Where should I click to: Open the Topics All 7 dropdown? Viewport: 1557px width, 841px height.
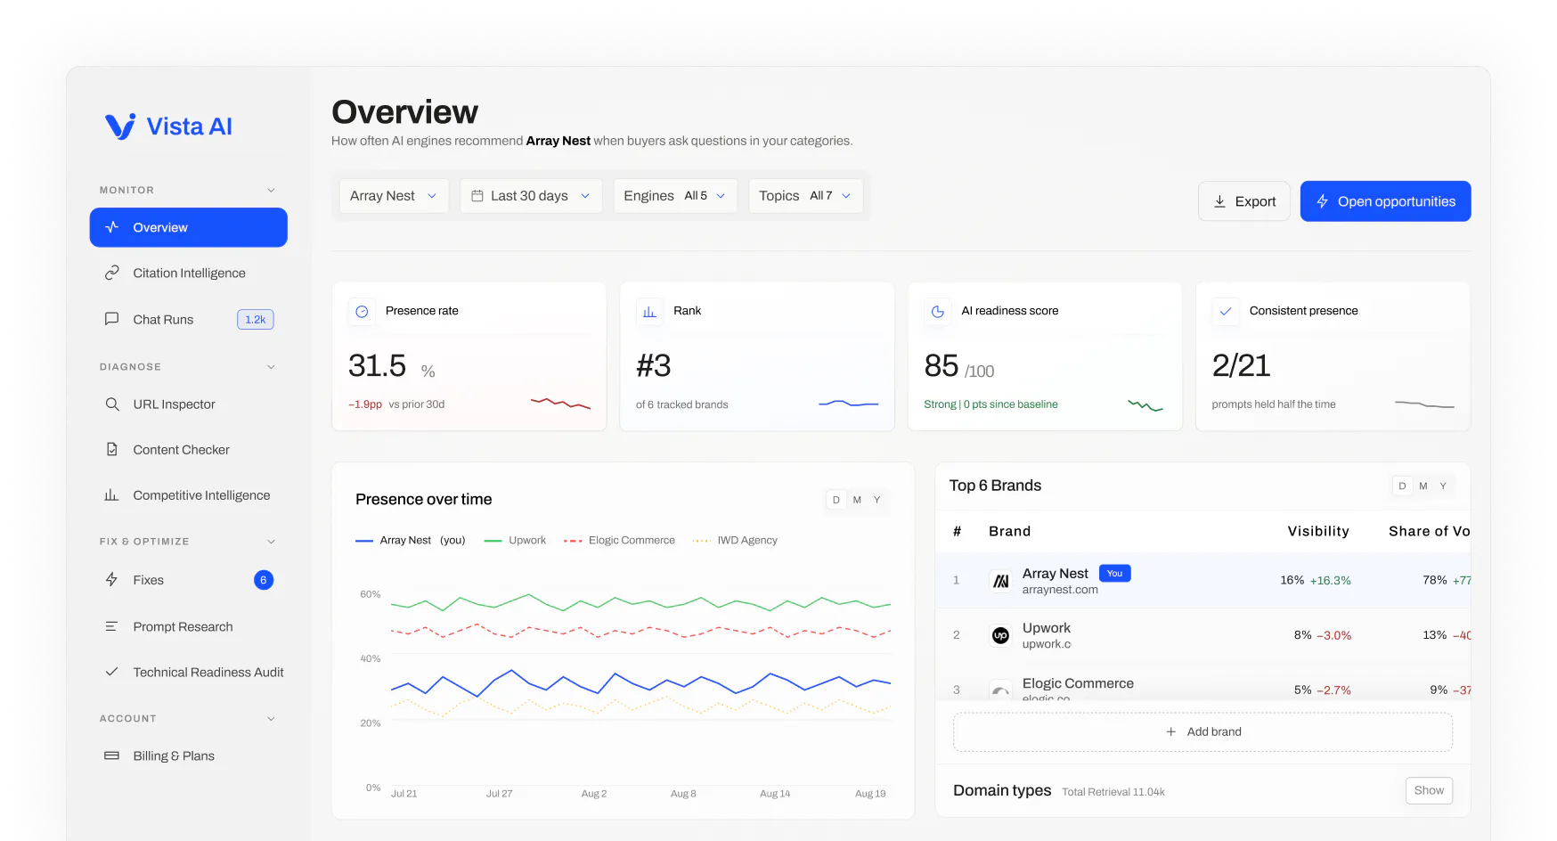tap(805, 196)
